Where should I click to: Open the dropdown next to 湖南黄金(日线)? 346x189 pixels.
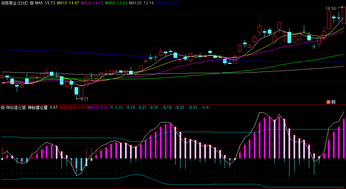pyautogui.click(x=32, y=3)
